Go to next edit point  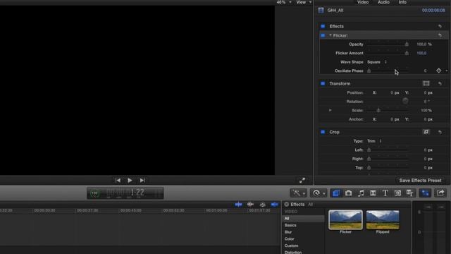[142, 181]
